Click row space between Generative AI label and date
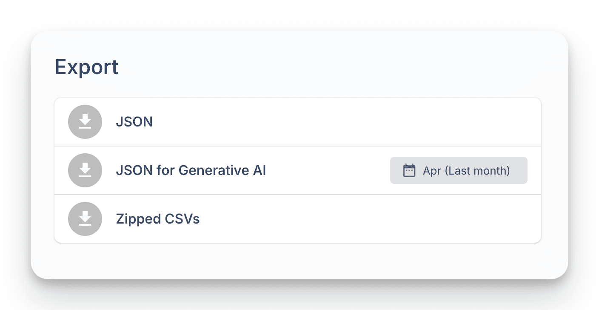 pos(328,170)
